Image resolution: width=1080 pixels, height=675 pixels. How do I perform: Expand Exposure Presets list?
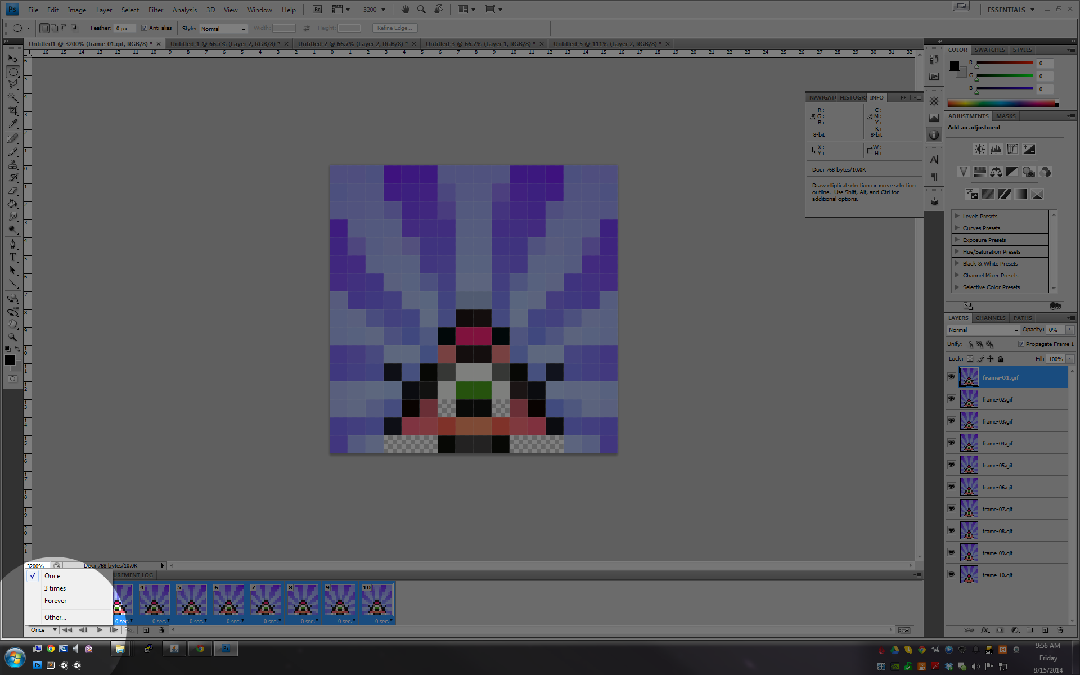tap(957, 240)
